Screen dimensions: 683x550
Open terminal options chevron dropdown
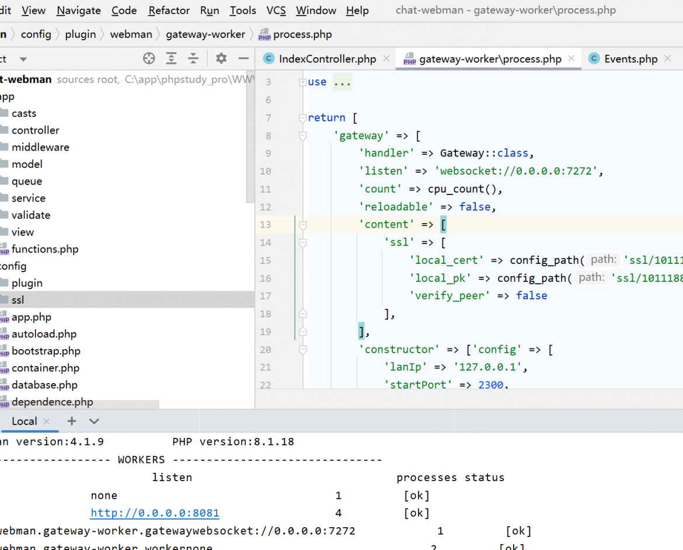(x=94, y=422)
